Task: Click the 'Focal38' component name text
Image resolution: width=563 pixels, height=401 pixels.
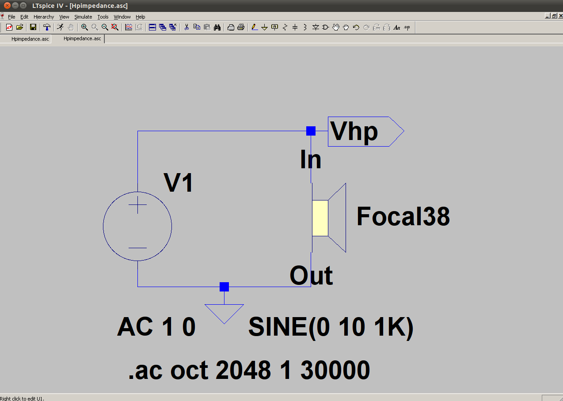Action: [403, 216]
